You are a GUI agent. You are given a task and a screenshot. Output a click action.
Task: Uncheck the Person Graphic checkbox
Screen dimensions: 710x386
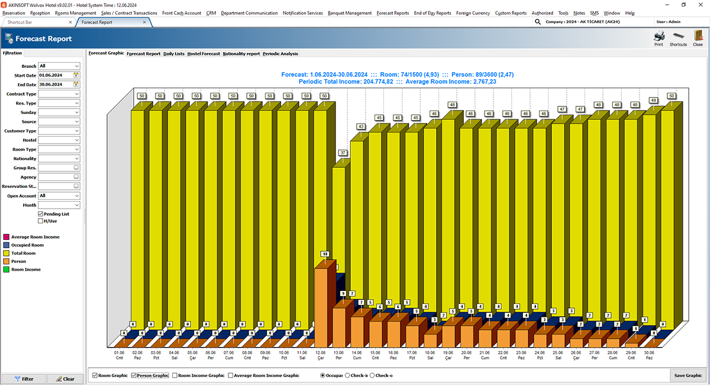click(x=134, y=375)
